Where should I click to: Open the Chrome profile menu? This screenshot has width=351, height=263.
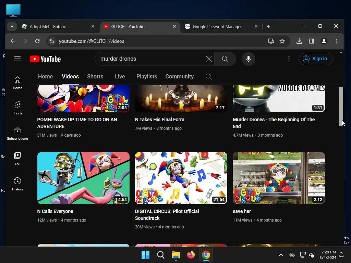pos(324,41)
